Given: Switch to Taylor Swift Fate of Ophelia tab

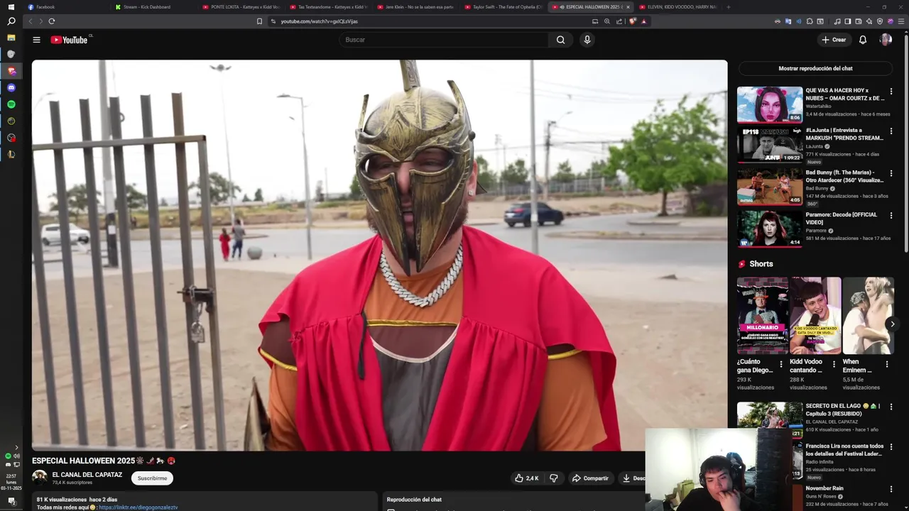Looking at the screenshot, I should pos(503,7).
